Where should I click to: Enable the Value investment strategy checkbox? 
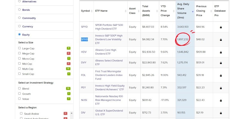(19, 98)
